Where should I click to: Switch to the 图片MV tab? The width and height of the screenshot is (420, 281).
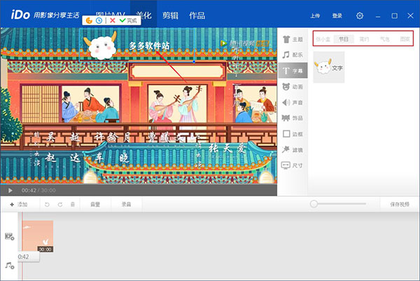(x=111, y=14)
